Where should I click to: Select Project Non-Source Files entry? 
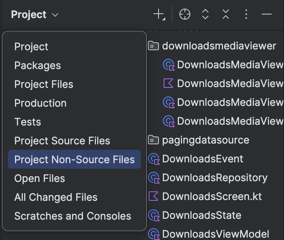[74, 159]
